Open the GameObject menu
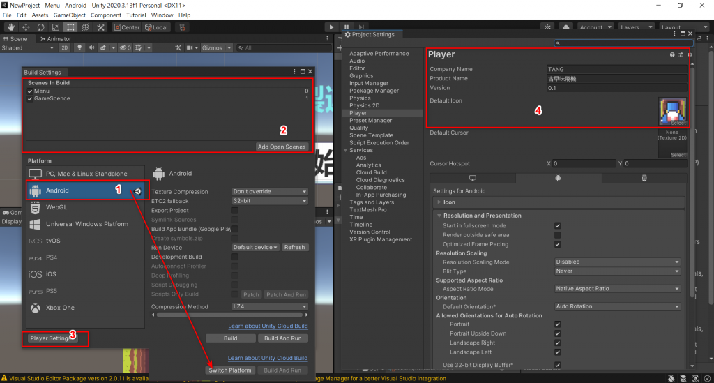 tap(69, 15)
